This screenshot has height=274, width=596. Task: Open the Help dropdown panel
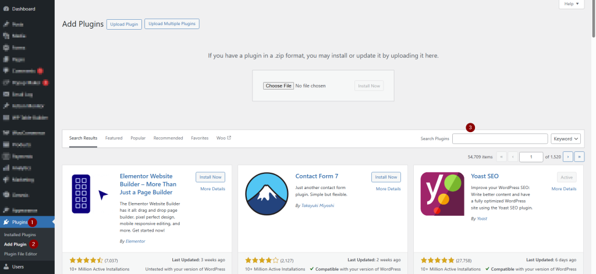click(x=572, y=4)
